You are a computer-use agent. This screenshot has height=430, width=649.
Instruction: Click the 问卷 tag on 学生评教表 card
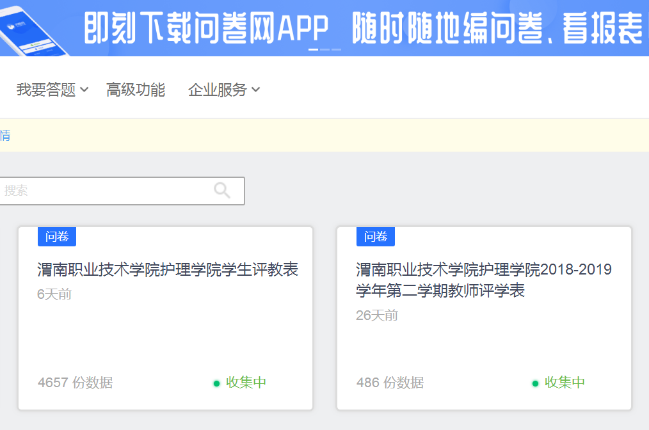pos(57,236)
